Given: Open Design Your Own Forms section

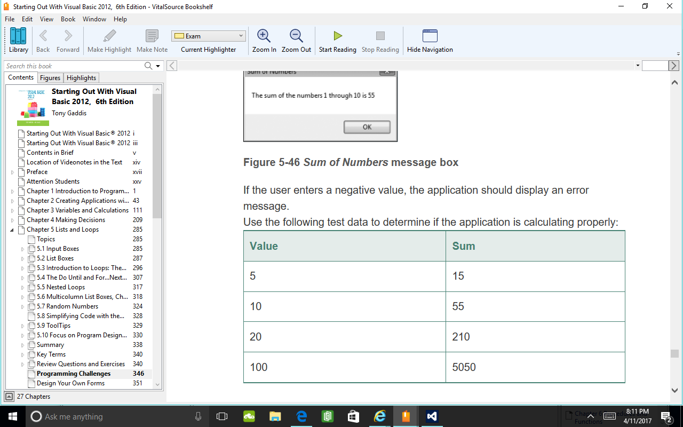Looking at the screenshot, I should pos(70,383).
